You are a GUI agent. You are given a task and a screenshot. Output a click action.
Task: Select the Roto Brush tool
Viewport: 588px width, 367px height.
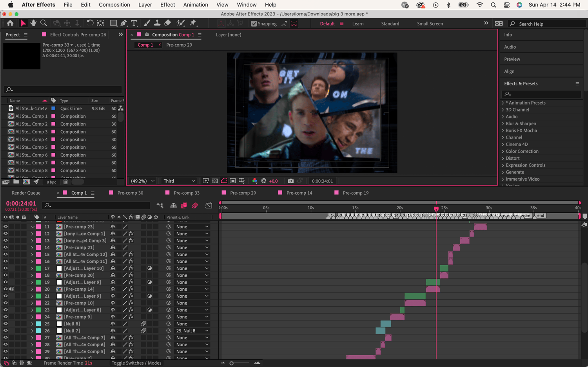181,24
